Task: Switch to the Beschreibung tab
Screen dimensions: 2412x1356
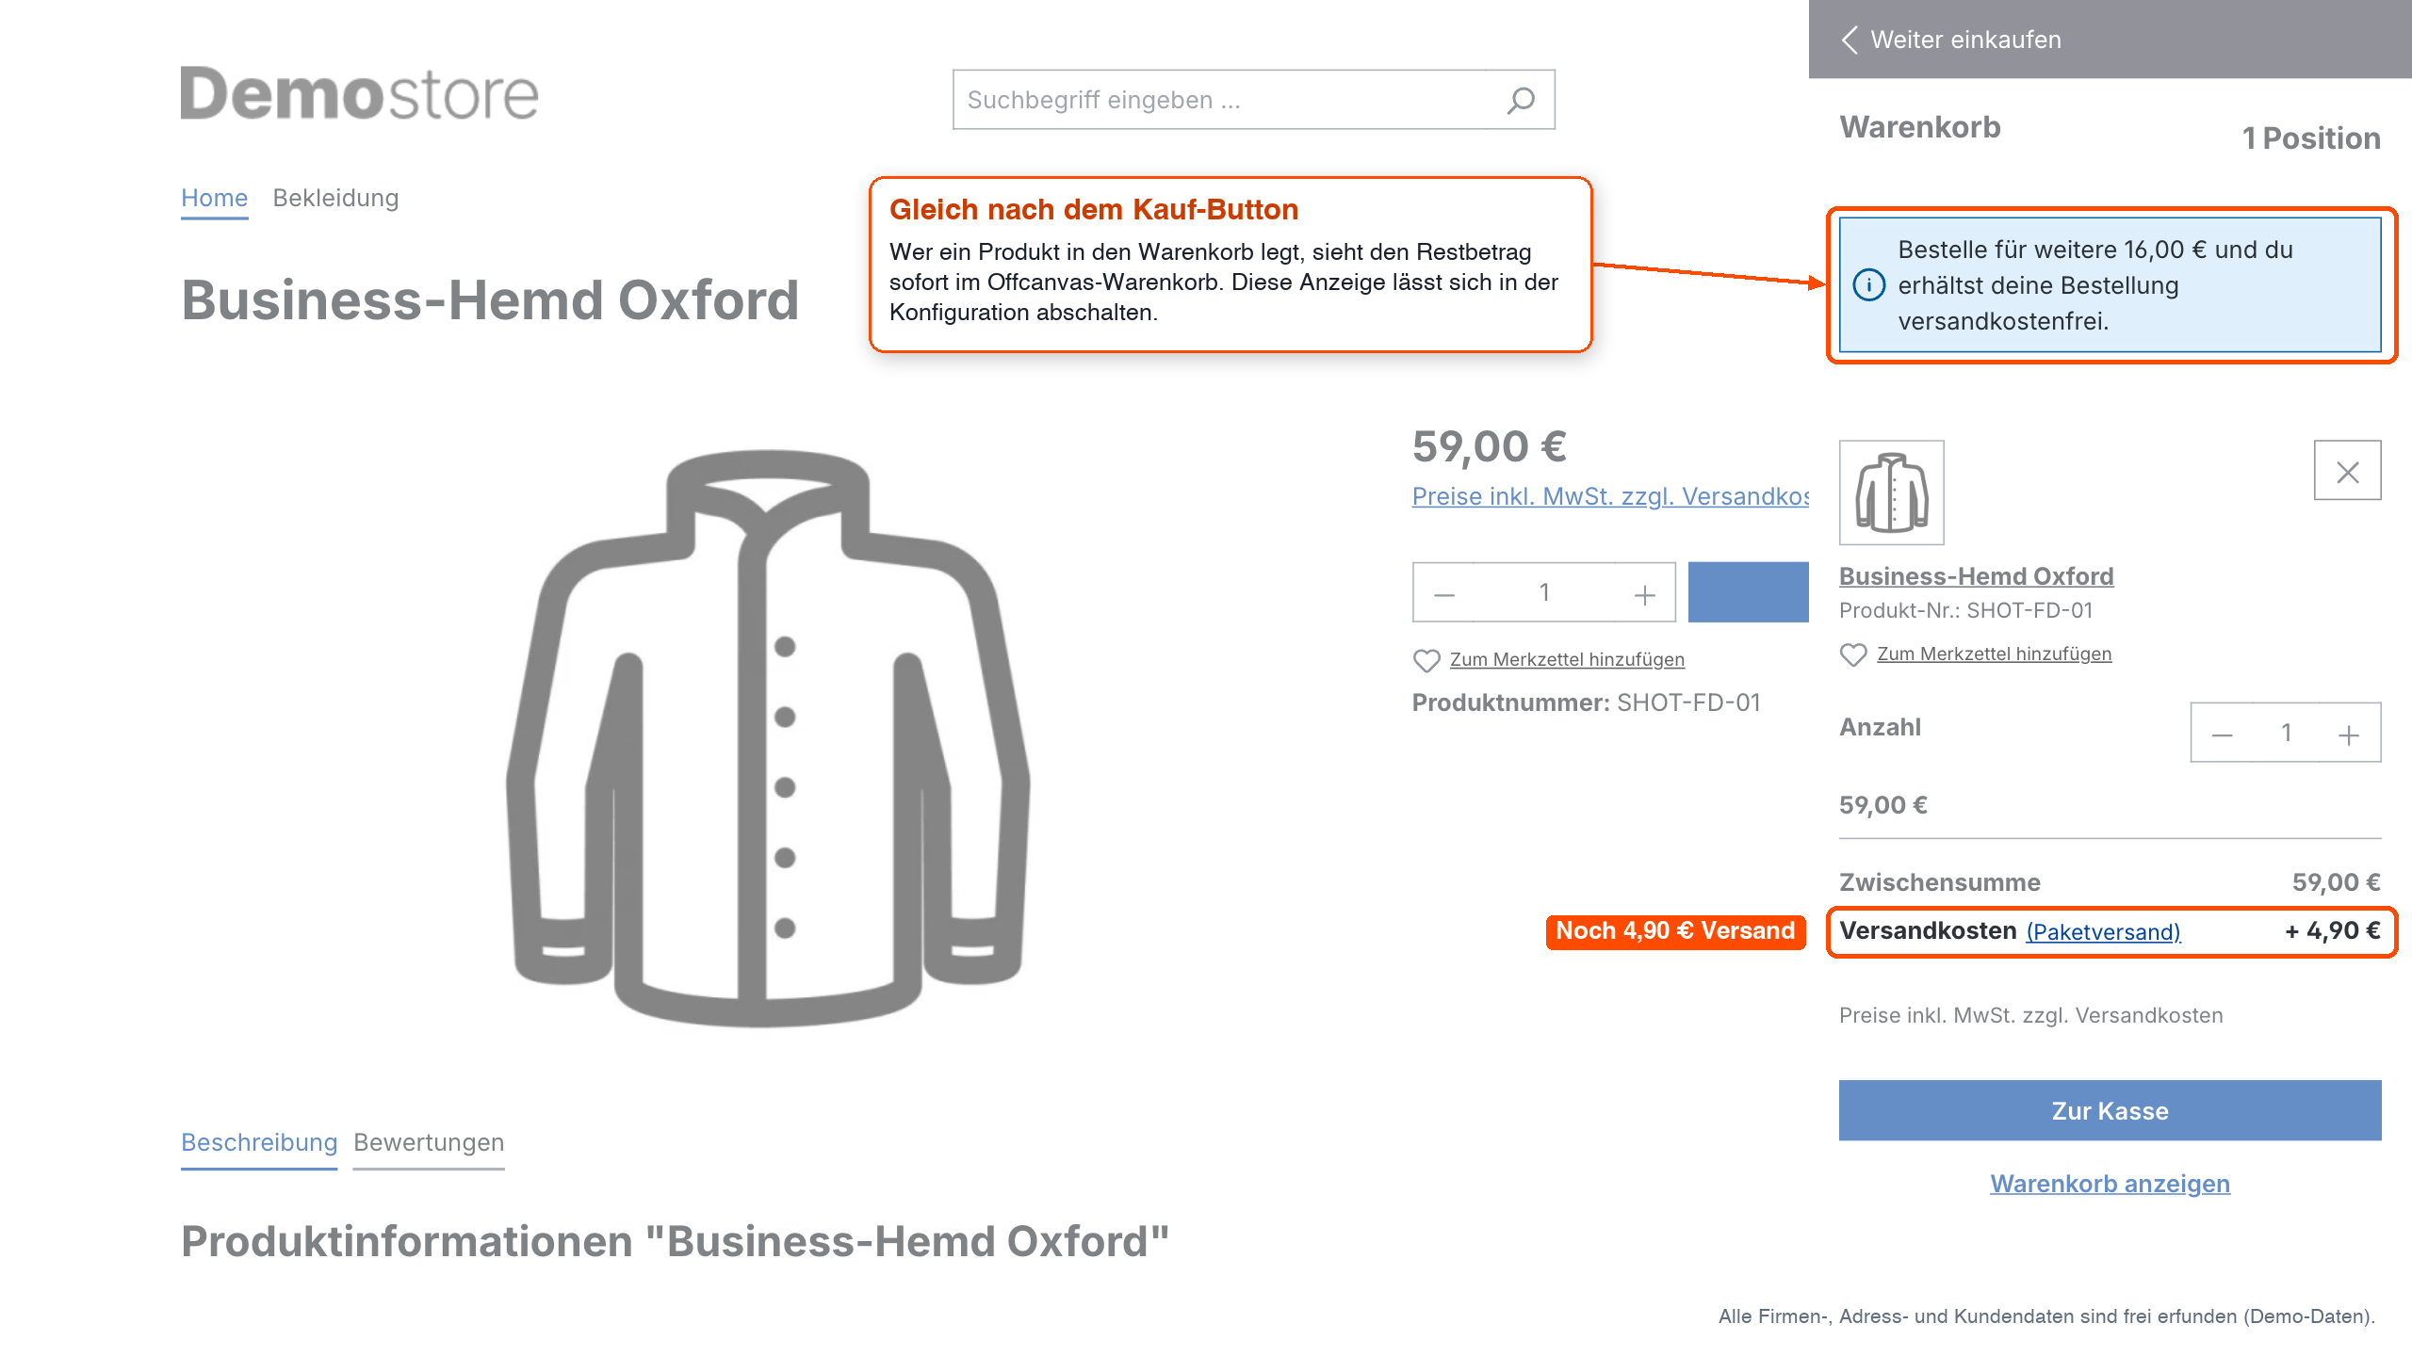Action: coord(259,1143)
